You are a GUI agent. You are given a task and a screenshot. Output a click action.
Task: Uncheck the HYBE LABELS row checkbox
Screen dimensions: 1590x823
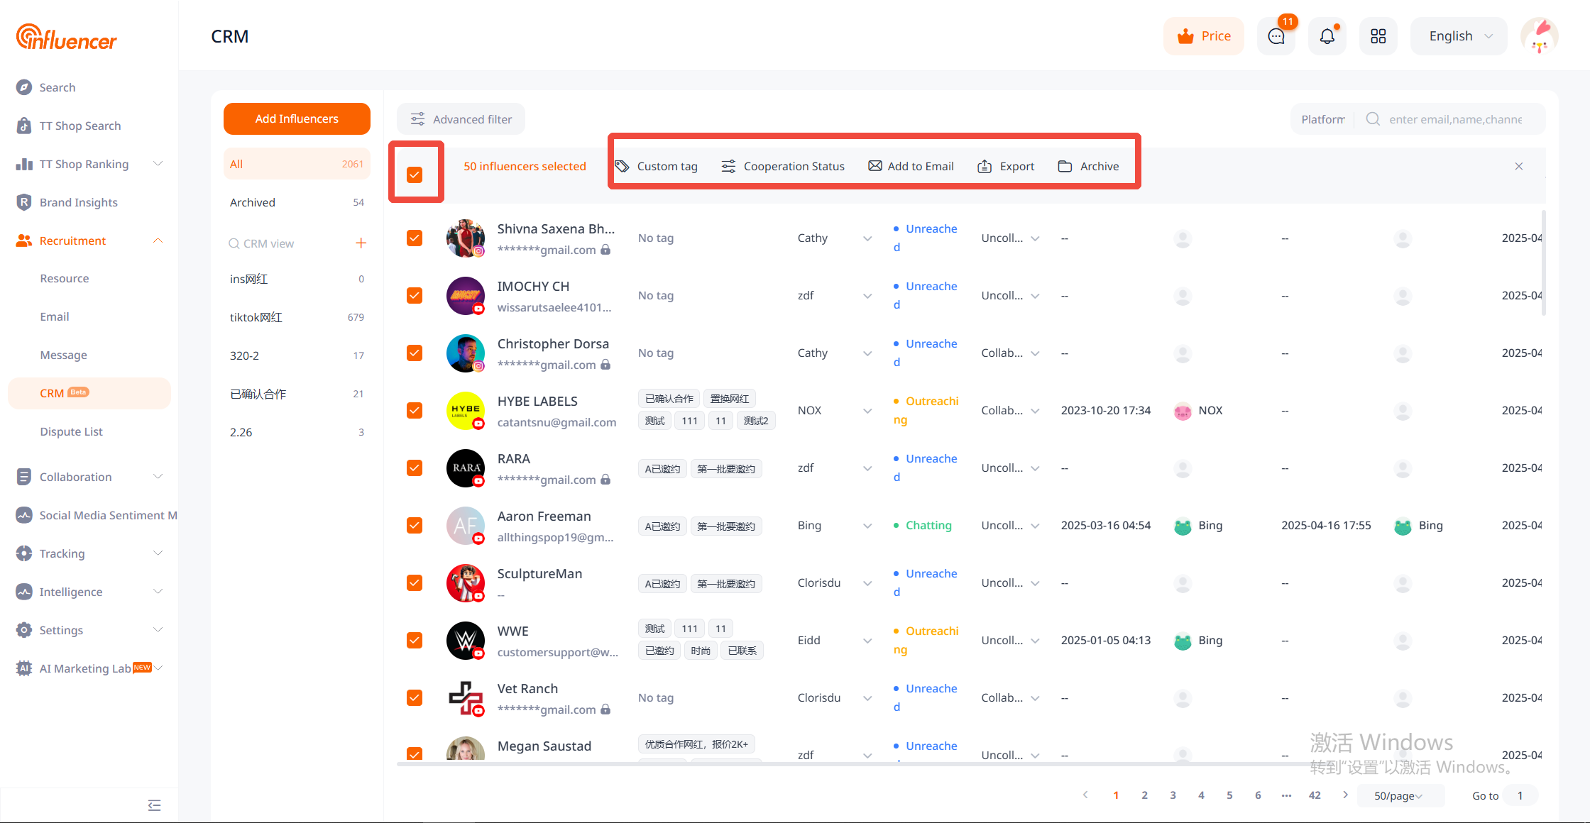415,410
